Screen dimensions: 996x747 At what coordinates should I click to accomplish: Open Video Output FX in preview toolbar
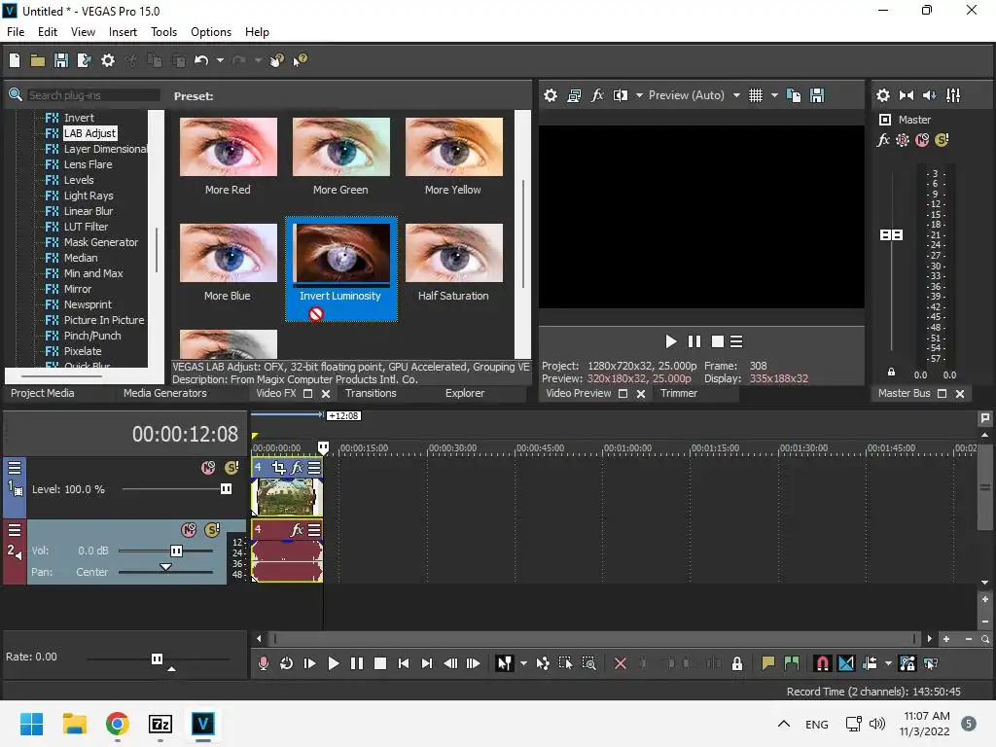click(597, 95)
